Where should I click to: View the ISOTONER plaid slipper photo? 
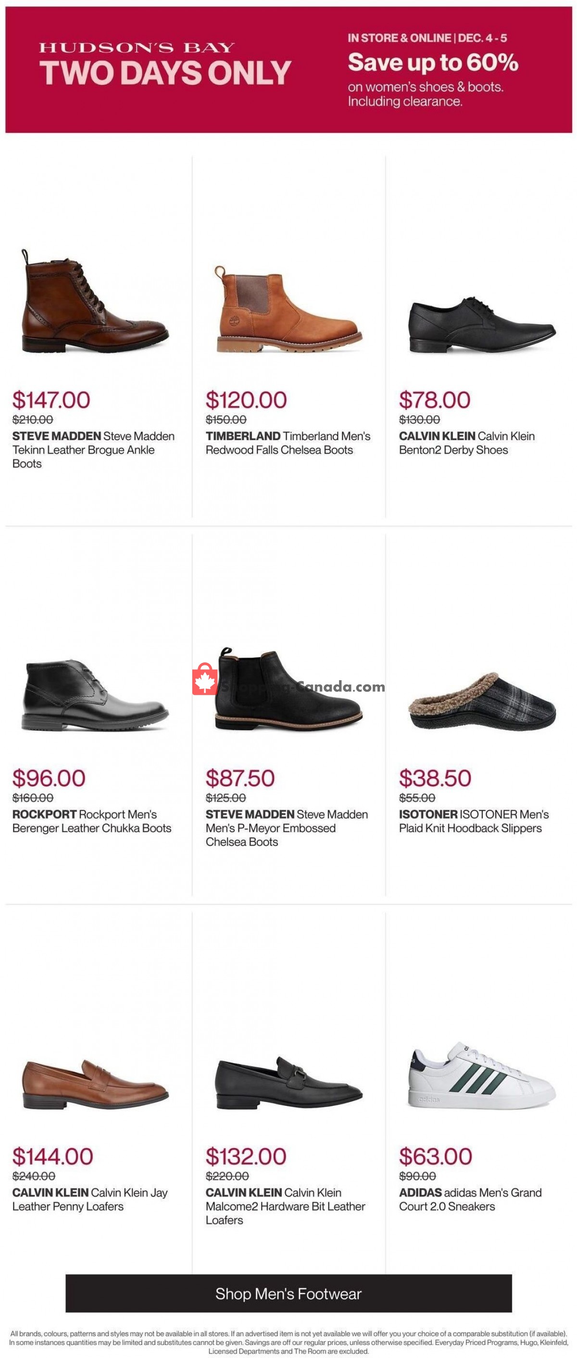tap(482, 702)
